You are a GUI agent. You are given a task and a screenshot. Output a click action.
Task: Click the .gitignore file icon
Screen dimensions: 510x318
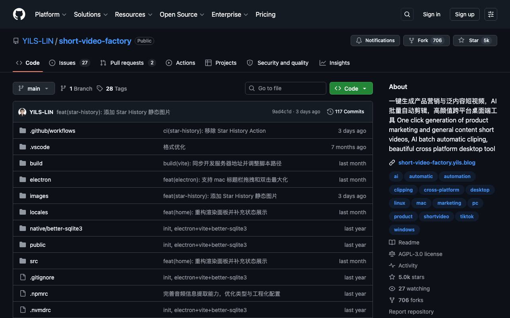pyautogui.click(x=23, y=277)
